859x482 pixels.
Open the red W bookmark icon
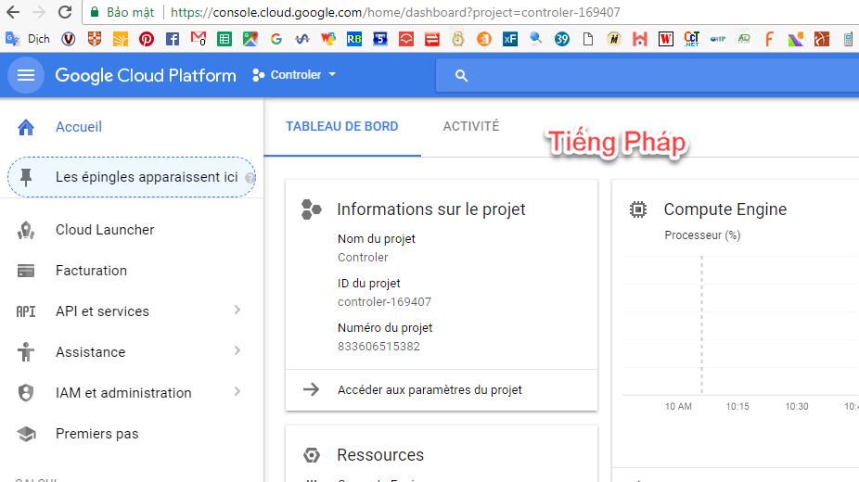pos(666,39)
